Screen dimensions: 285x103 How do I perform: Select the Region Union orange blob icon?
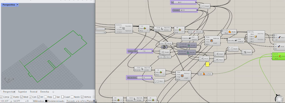(x=230, y=32)
